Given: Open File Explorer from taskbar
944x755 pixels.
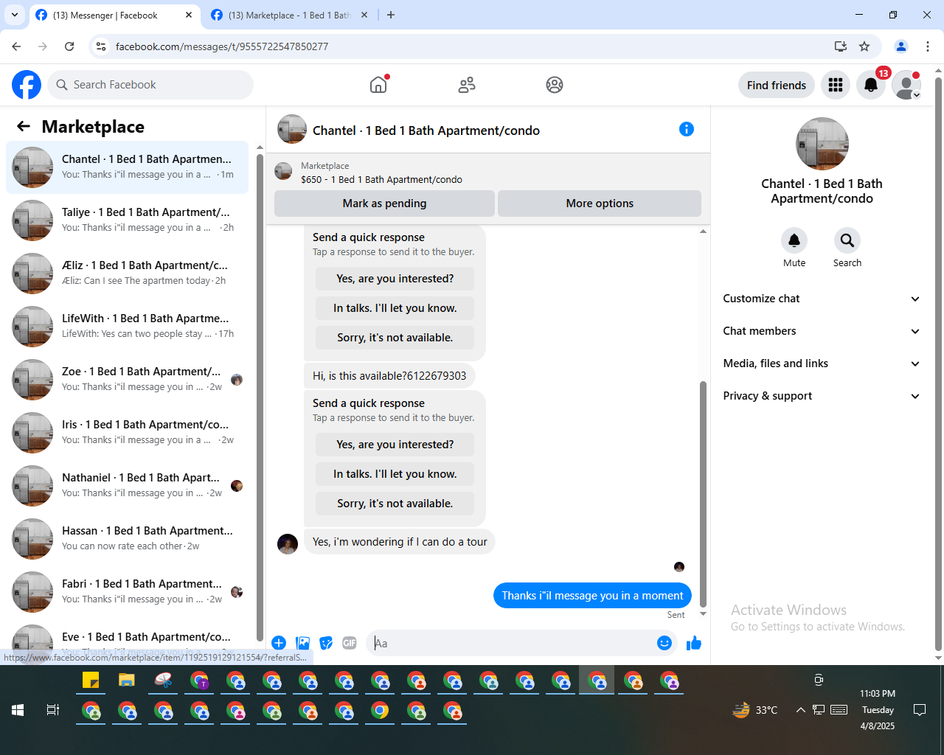Looking at the screenshot, I should coord(127,681).
